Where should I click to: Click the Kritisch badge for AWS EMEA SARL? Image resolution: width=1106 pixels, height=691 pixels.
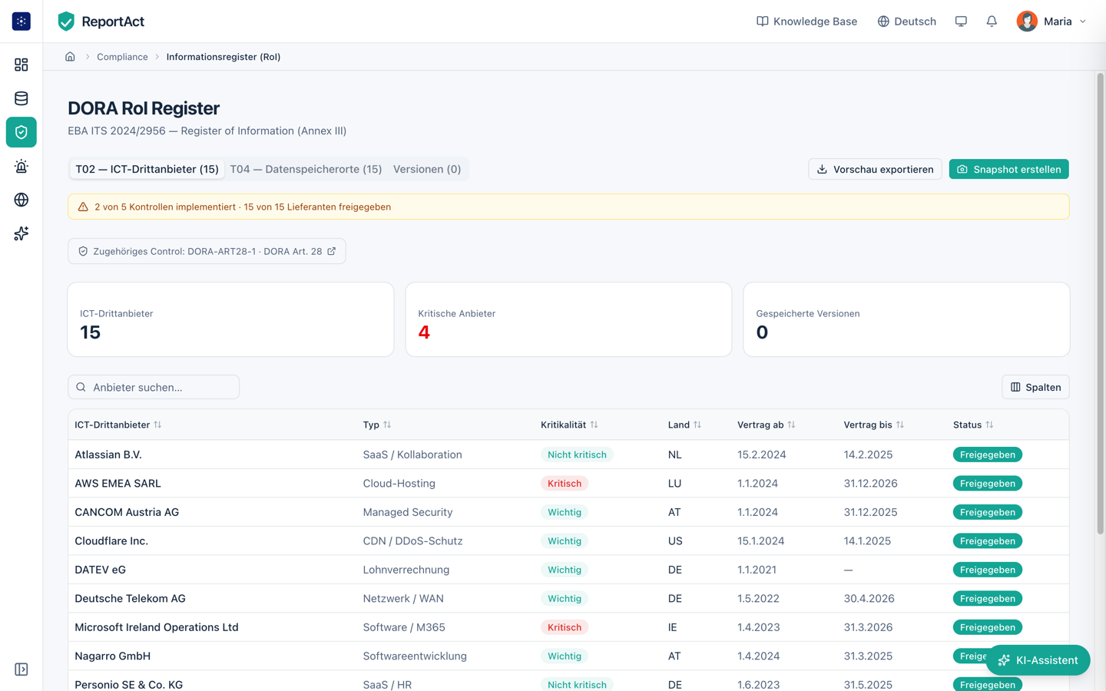pyautogui.click(x=565, y=484)
